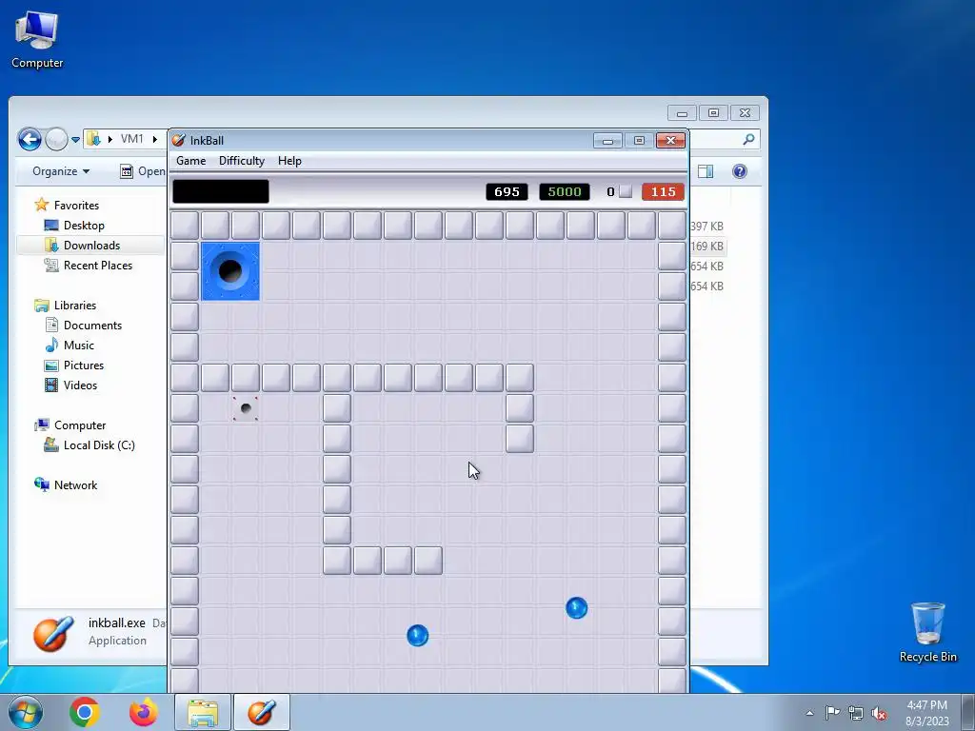Show hidden tray icons arrow
The width and height of the screenshot is (975, 731).
[x=809, y=713]
